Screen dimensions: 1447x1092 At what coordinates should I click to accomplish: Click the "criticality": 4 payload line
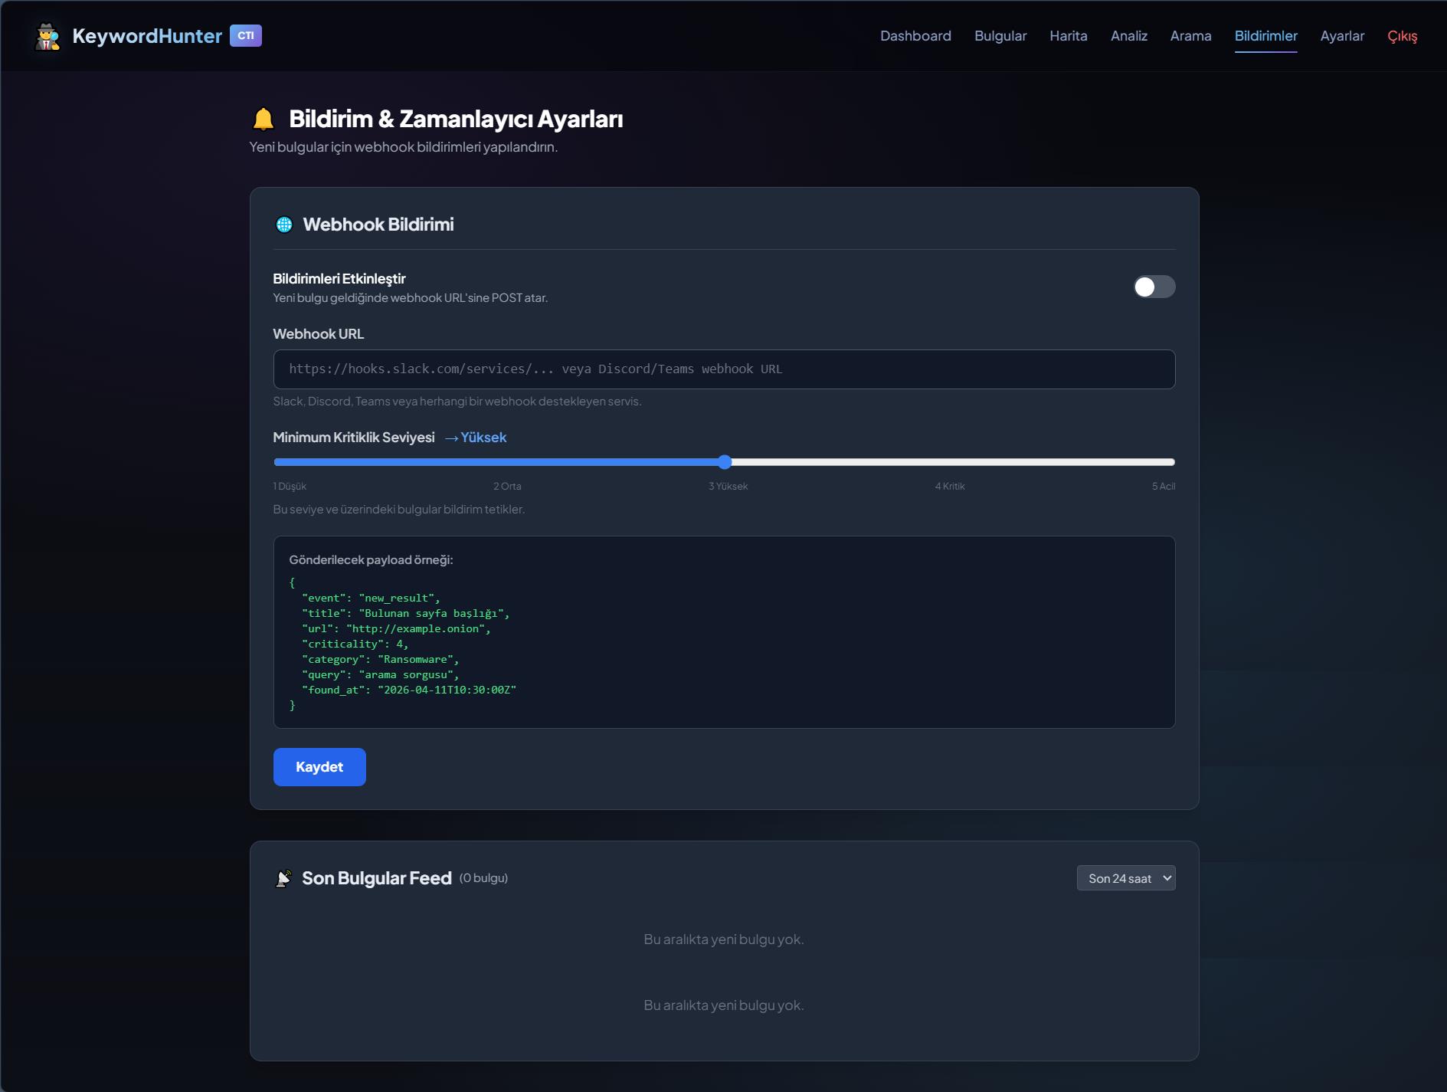point(355,644)
